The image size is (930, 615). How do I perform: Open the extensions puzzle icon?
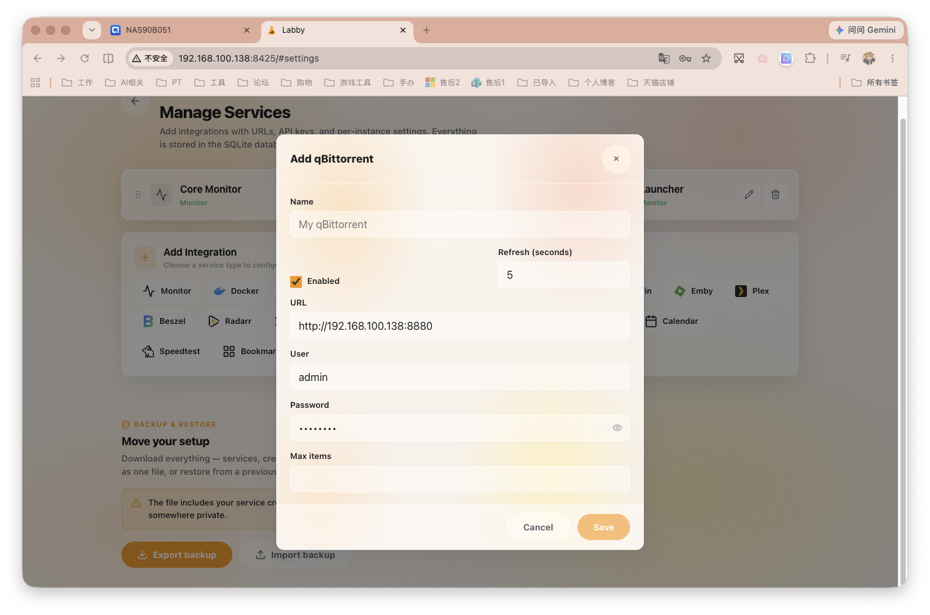[x=810, y=58]
